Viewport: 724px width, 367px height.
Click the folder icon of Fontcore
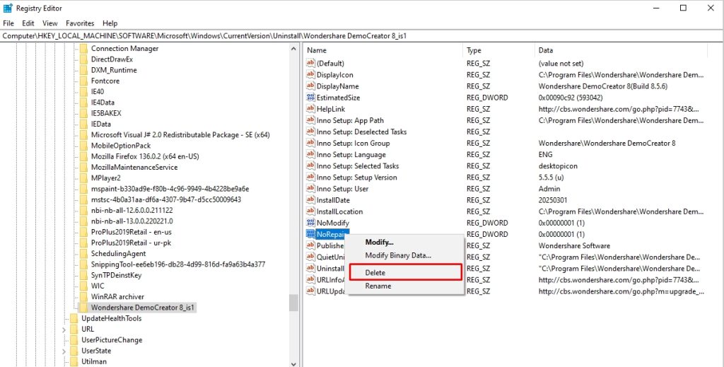[x=83, y=81]
